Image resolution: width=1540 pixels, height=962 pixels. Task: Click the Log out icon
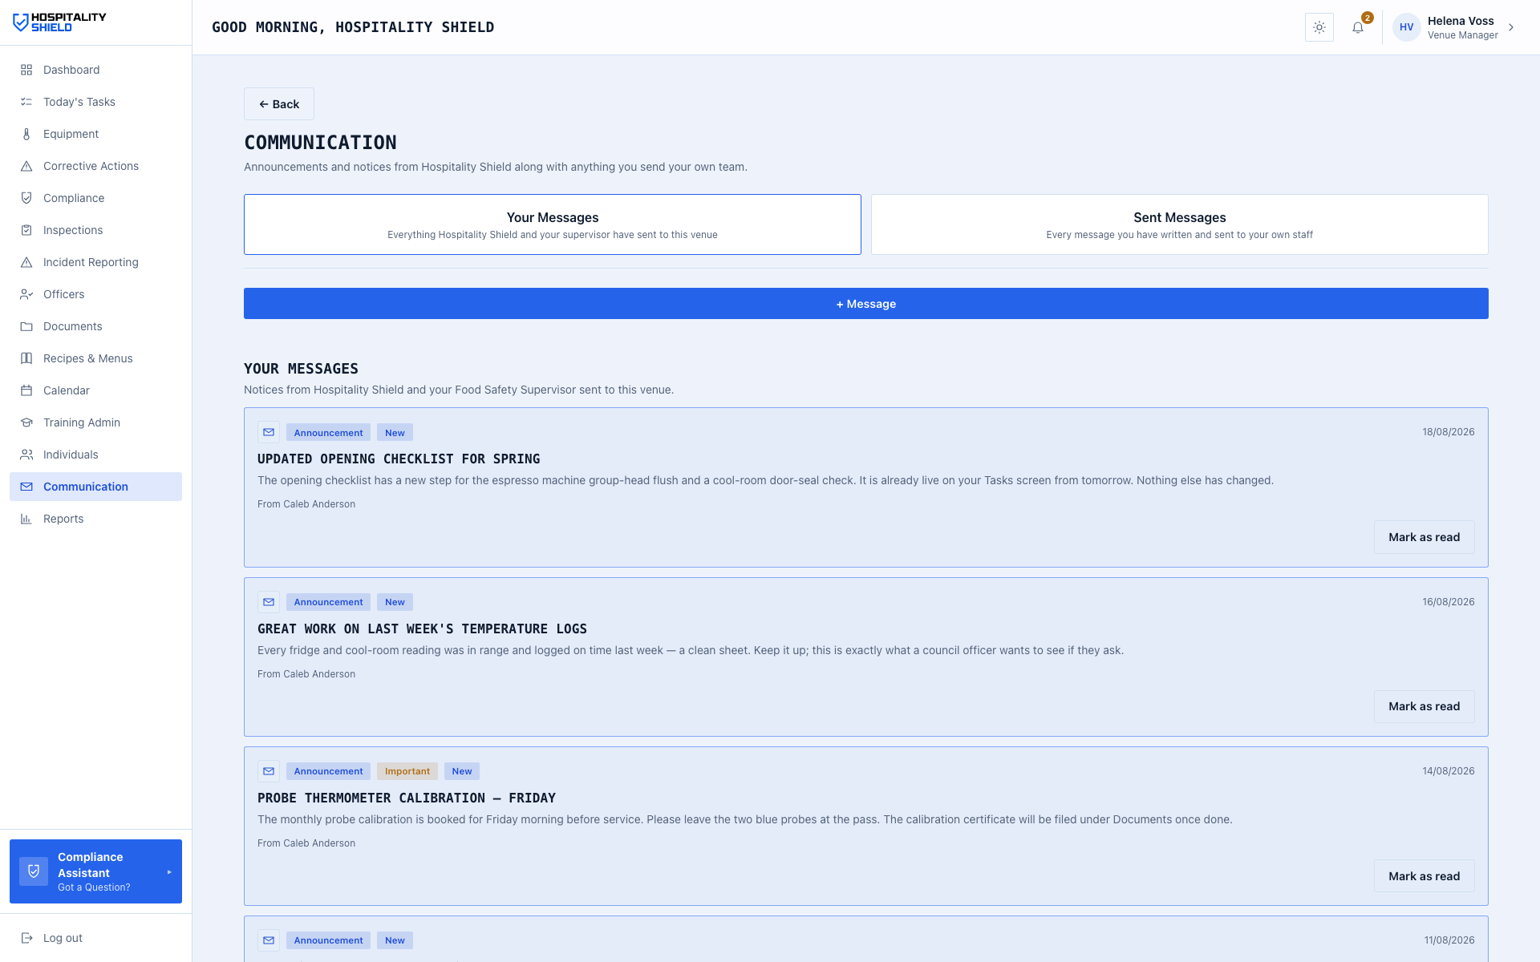tap(26, 938)
